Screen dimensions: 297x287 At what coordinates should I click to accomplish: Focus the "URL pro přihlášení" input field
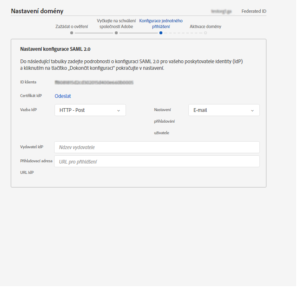coord(157,161)
